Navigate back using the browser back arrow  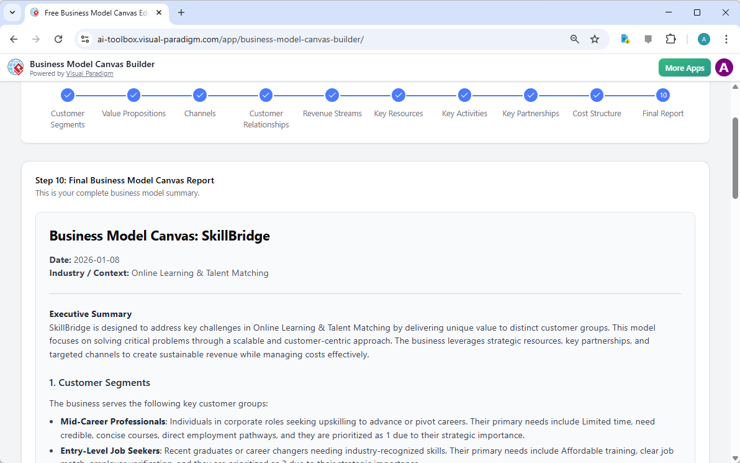pos(14,39)
